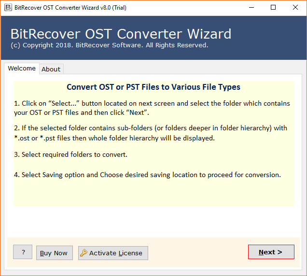Close the OST Converter Wizard window
Image resolution: width=307 pixels, height=276 pixels.
(x=295, y=7)
